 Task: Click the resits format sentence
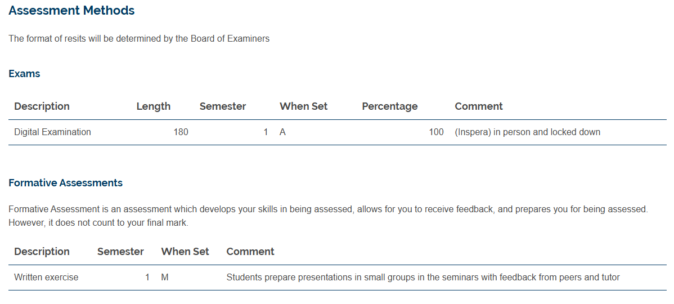[139, 39]
